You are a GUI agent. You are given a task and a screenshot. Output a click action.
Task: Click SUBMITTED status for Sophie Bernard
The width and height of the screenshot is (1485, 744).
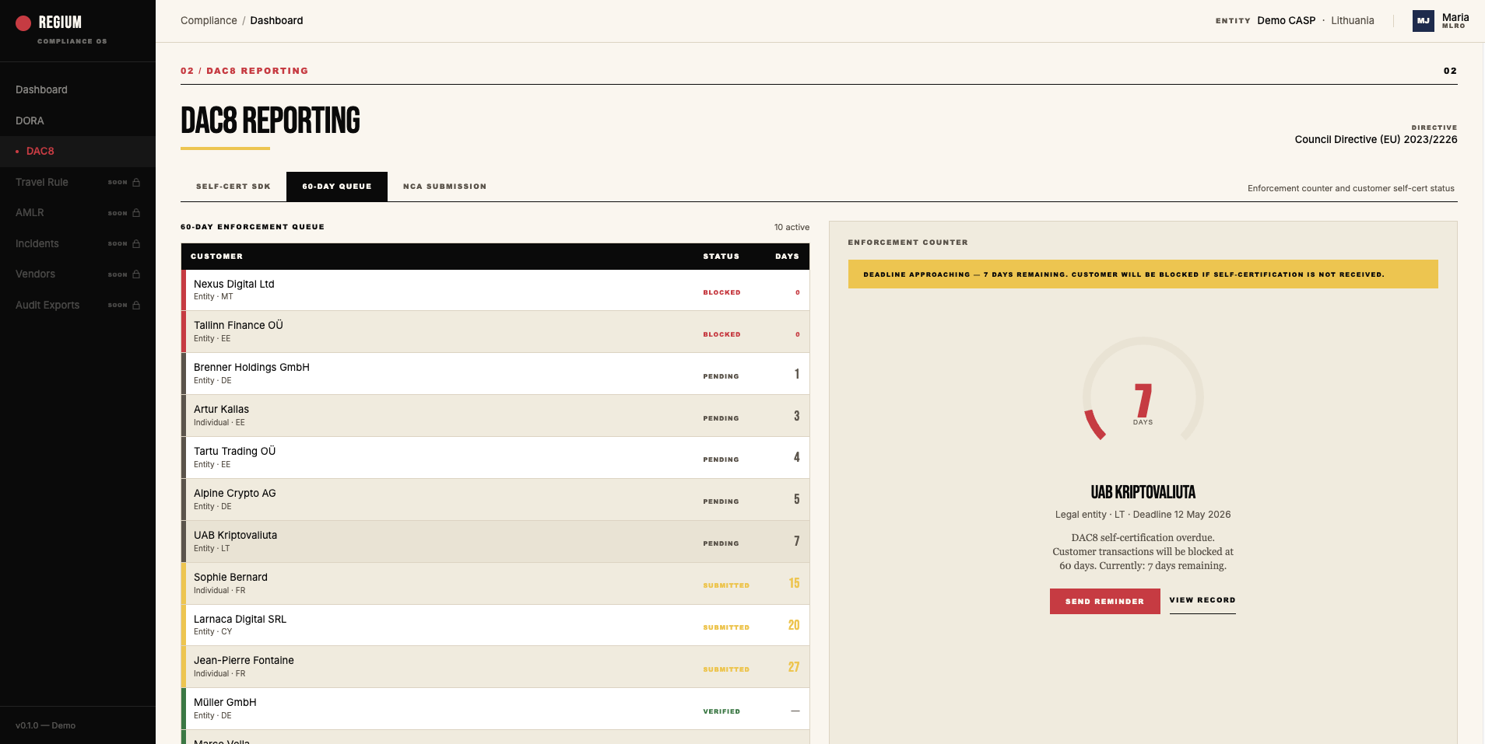(726, 585)
